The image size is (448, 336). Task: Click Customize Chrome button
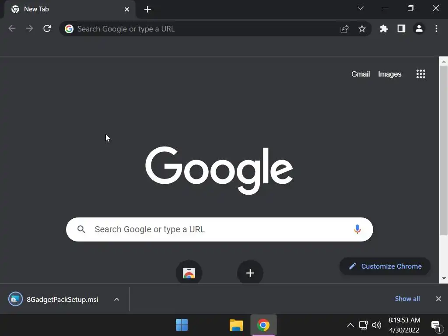pos(385,266)
